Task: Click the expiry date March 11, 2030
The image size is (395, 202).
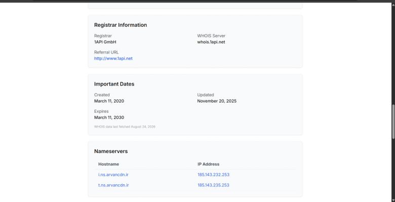Action: (x=109, y=117)
